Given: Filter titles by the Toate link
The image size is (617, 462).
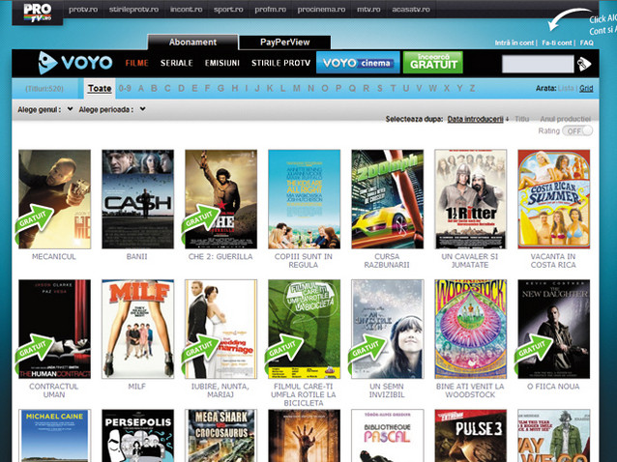Looking at the screenshot, I should (x=99, y=88).
